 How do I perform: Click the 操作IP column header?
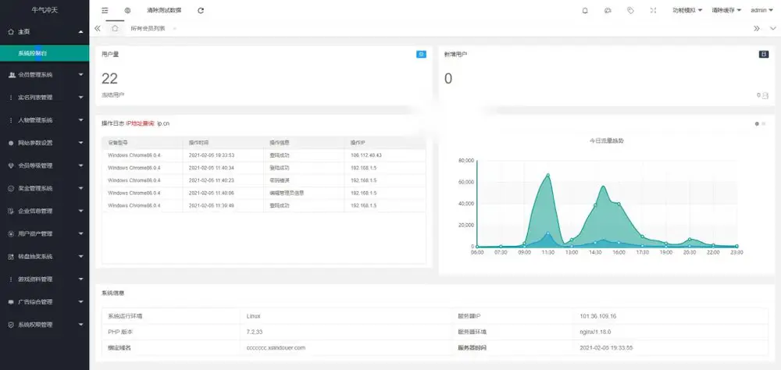(358, 142)
